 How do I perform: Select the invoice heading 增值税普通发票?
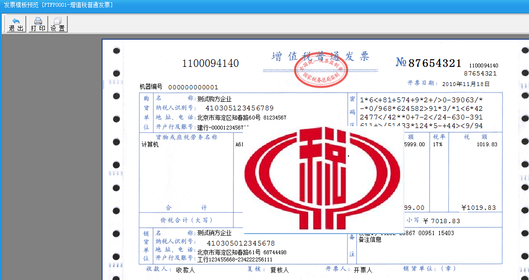pyautogui.click(x=320, y=56)
